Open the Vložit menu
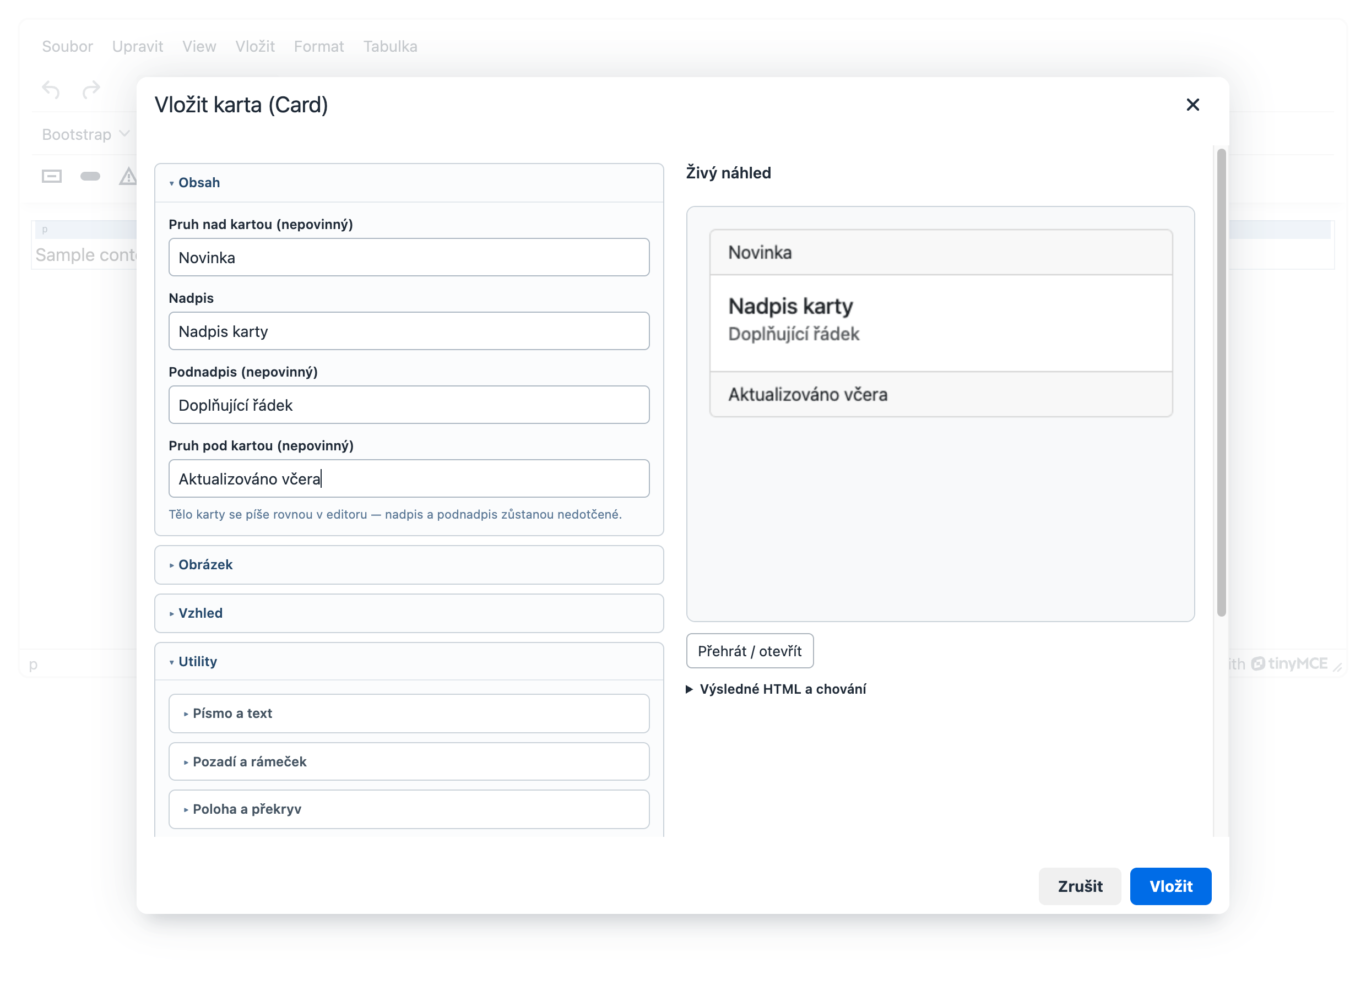 (x=255, y=46)
